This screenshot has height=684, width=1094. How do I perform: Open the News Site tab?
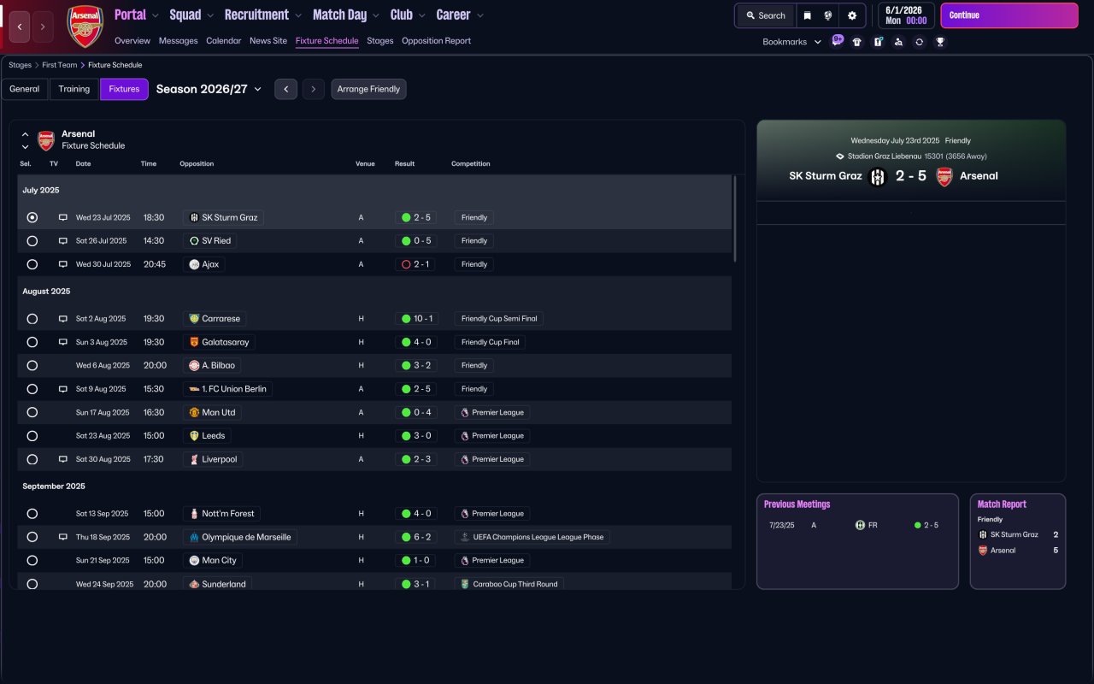268,41
